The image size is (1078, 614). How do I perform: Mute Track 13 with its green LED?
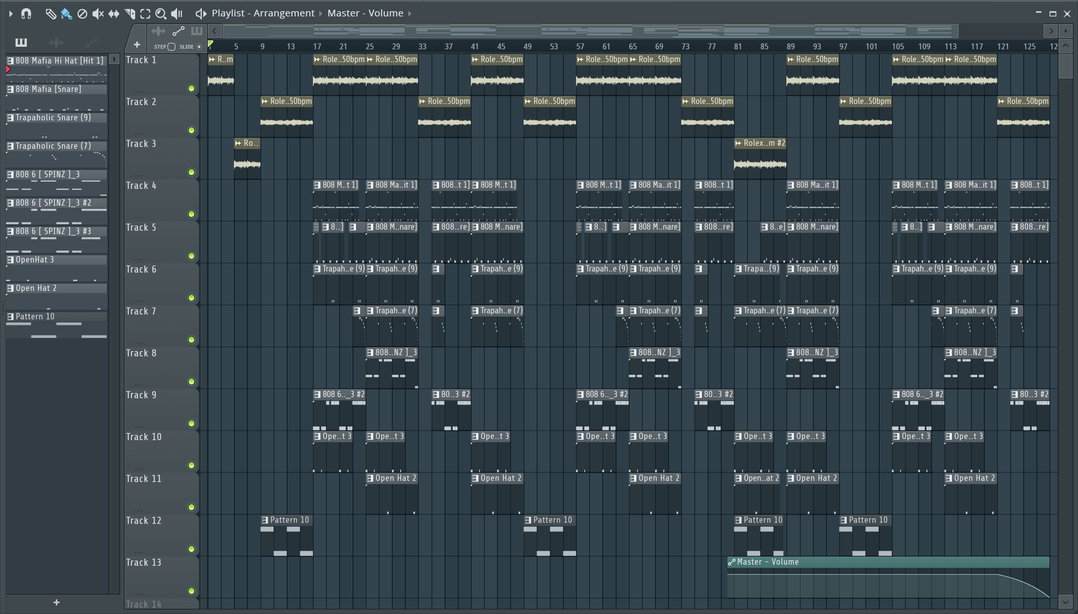pos(191,591)
